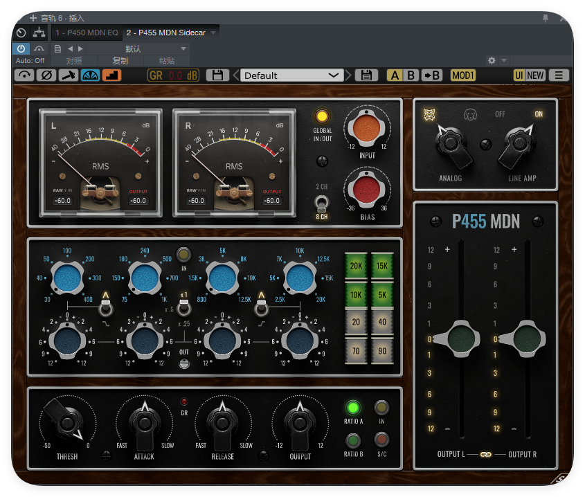Select the 70 filter button
Image resolution: width=585 pixels, height=497 pixels.
[x=356, y=351]
